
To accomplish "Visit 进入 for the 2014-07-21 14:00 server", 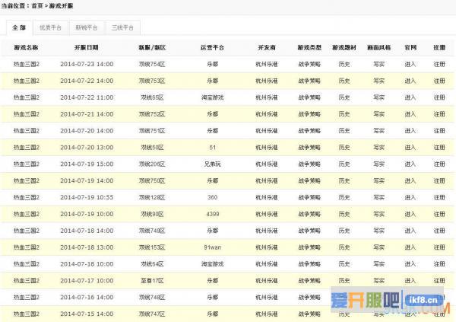I will coord(410,114).
